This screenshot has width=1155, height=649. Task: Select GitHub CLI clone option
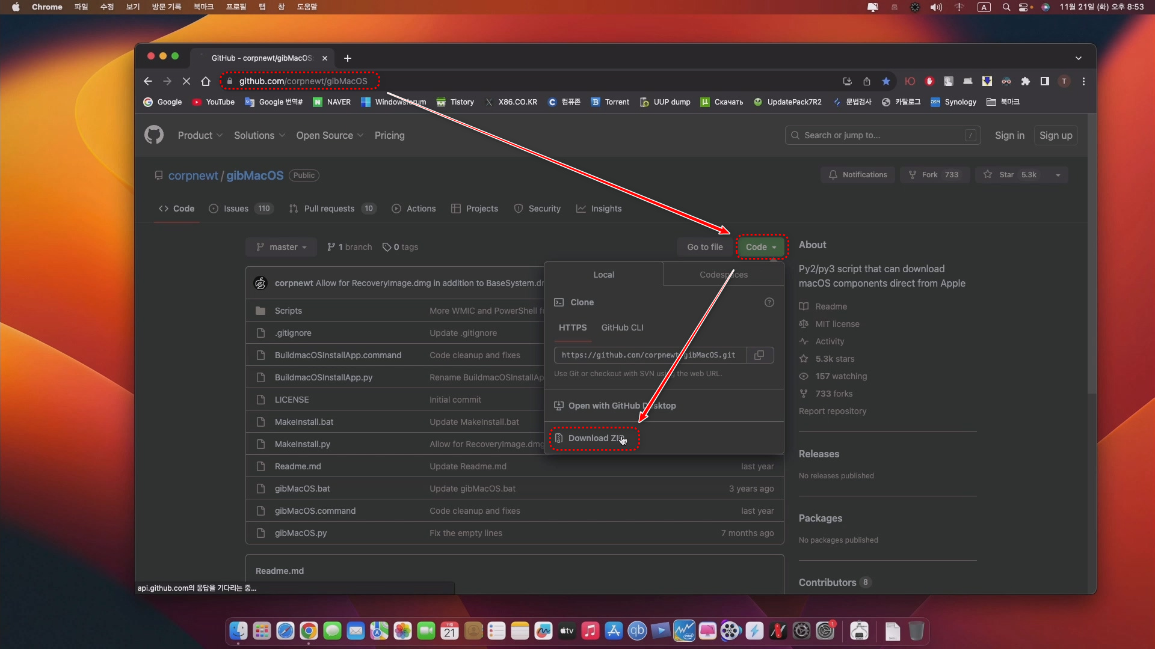tap(622, 328)
